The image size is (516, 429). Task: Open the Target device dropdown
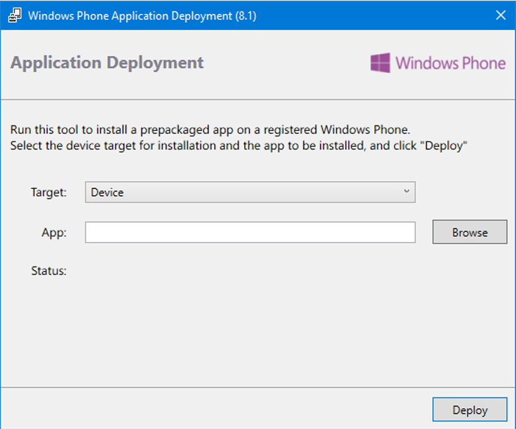point(250,193)
